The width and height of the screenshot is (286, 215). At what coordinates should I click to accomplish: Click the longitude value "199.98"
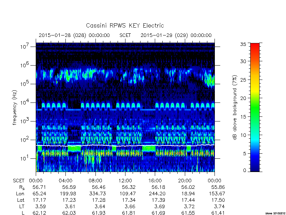68,193
